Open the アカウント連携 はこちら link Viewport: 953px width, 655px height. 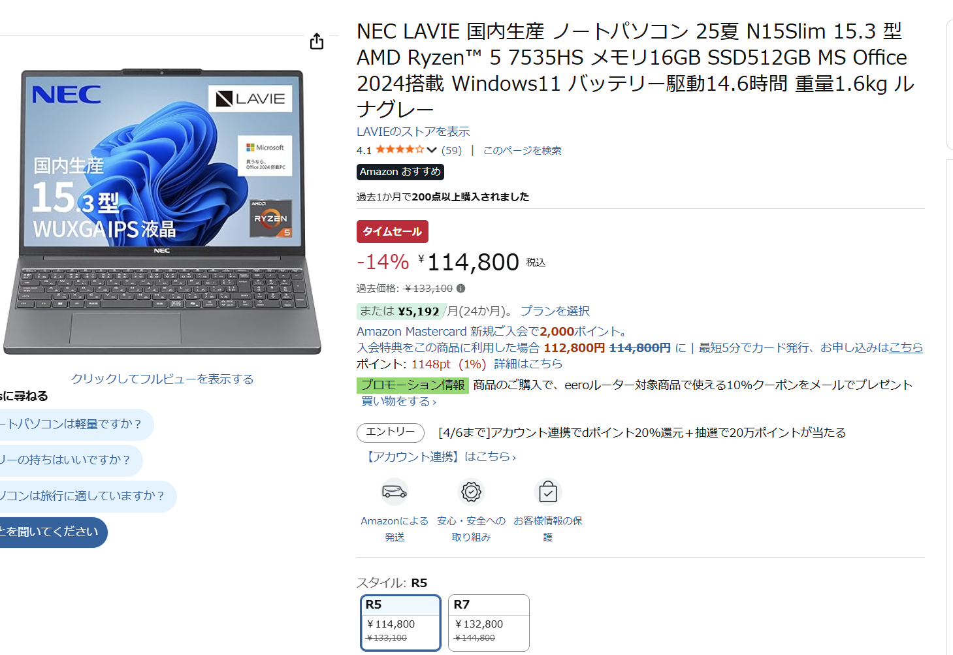click(x=440, y=456)
